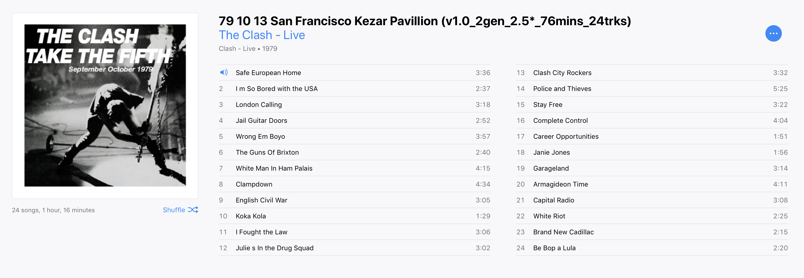Click the shuffle arrows icon
The width and height of the screenshot is (804, 278).
[193, 210]
